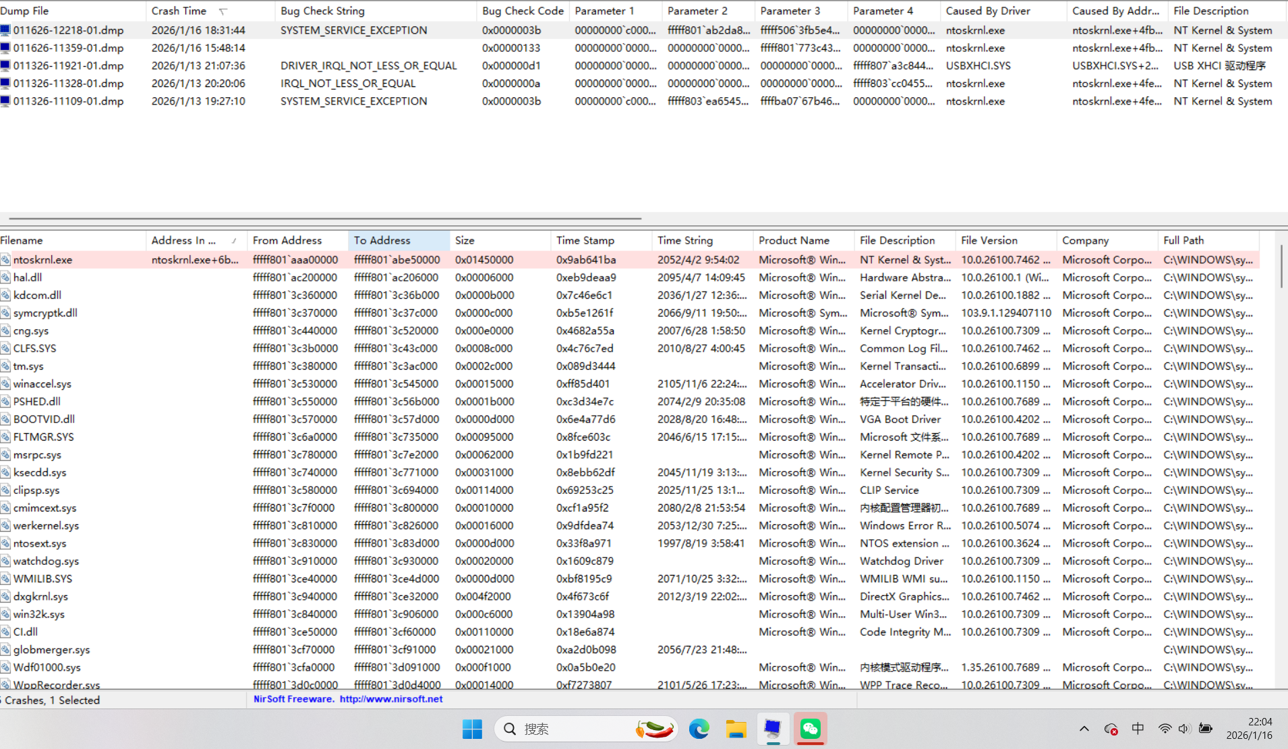Select the msrpc.sys driver row
1288x749 pixels.
[629, 455]
